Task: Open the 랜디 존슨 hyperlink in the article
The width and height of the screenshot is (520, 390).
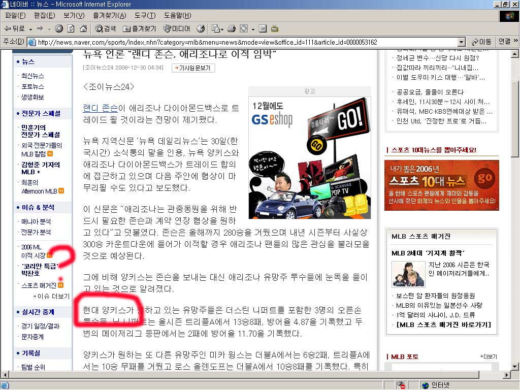Action: click(100, 108)
